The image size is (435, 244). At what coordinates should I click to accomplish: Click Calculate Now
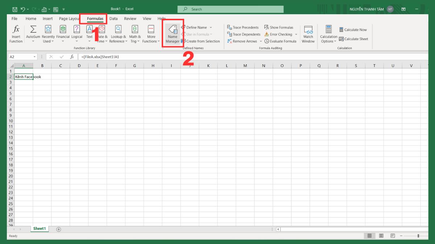pos(353,30)
